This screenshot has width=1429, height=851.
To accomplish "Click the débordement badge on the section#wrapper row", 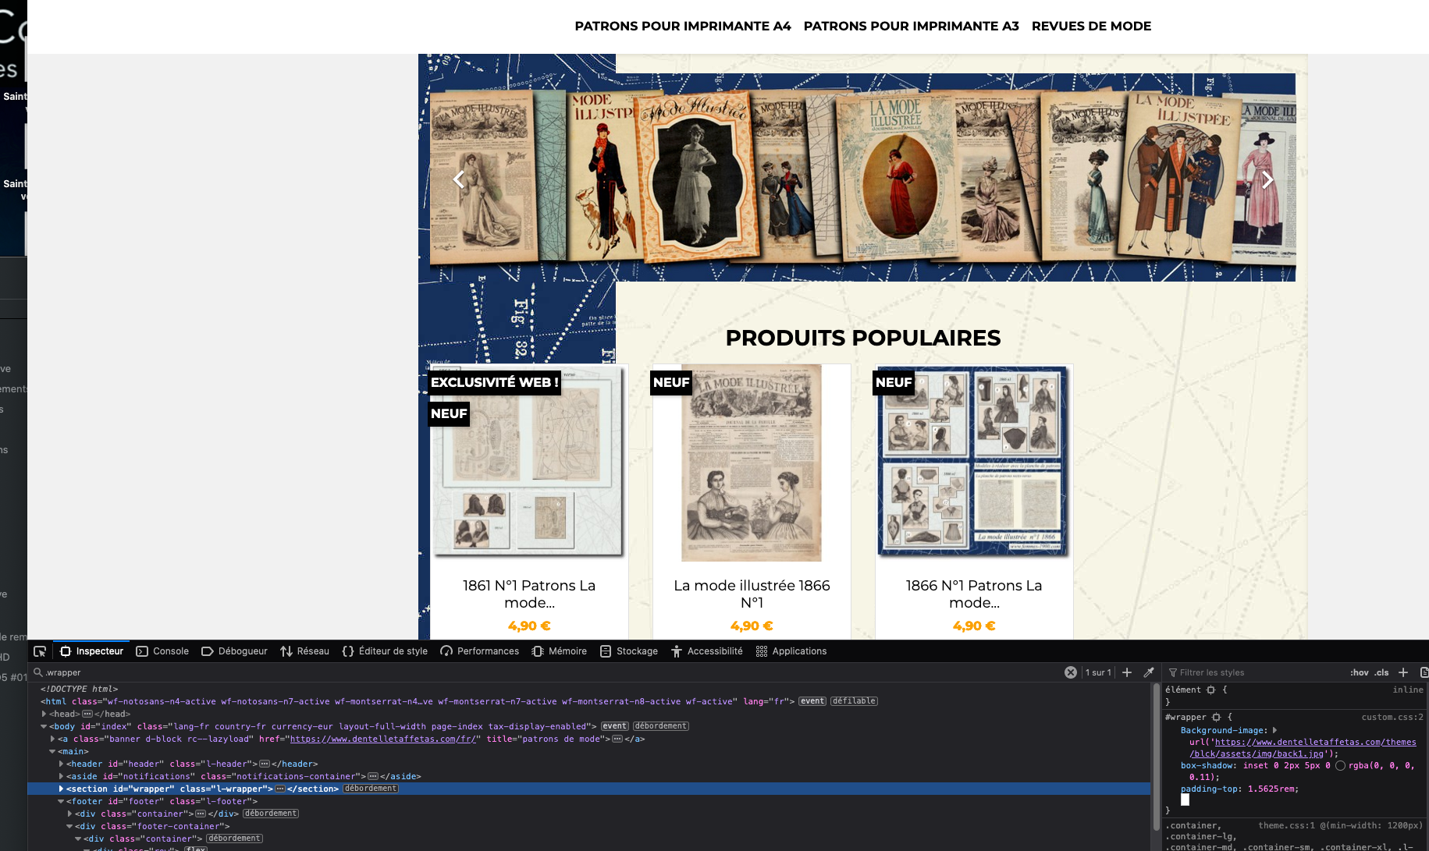I will [x=371, y=789].
